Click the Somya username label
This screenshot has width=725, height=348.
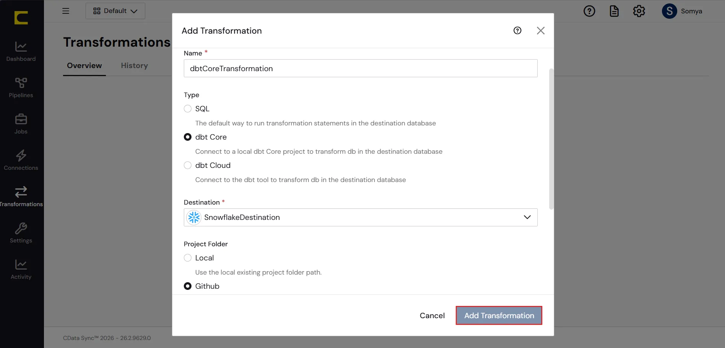pyautogui.click(x=691, y=11)
